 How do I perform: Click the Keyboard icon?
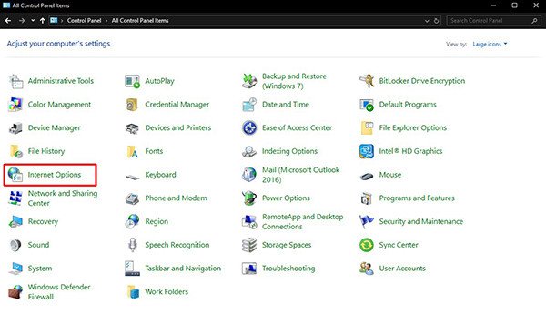(132, 177)
